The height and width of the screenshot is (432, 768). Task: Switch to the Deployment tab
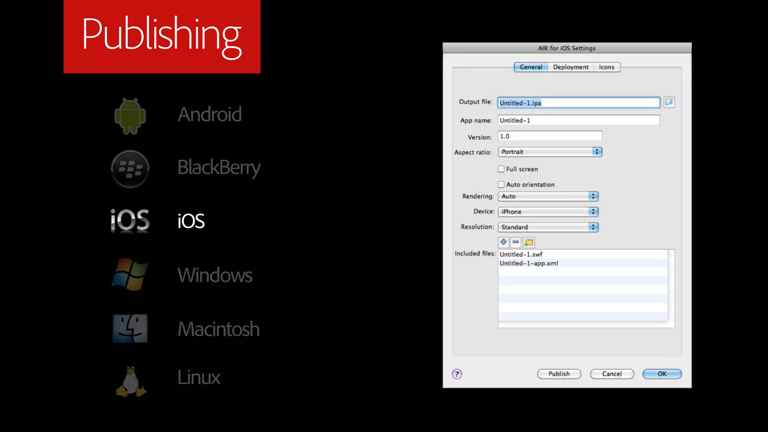(571, 67)
